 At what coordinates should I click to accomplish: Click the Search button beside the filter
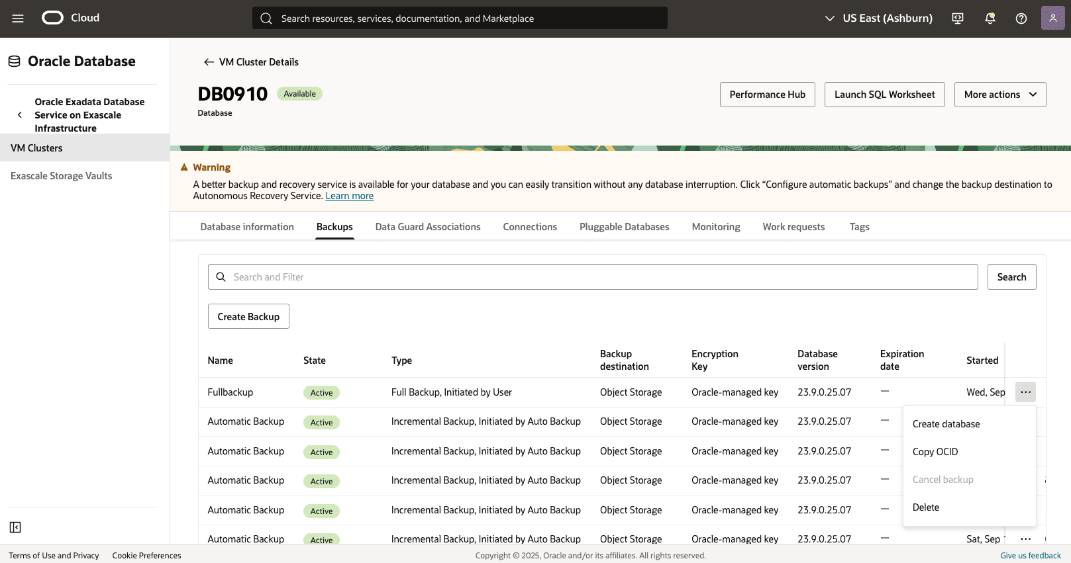point(1012,277)
